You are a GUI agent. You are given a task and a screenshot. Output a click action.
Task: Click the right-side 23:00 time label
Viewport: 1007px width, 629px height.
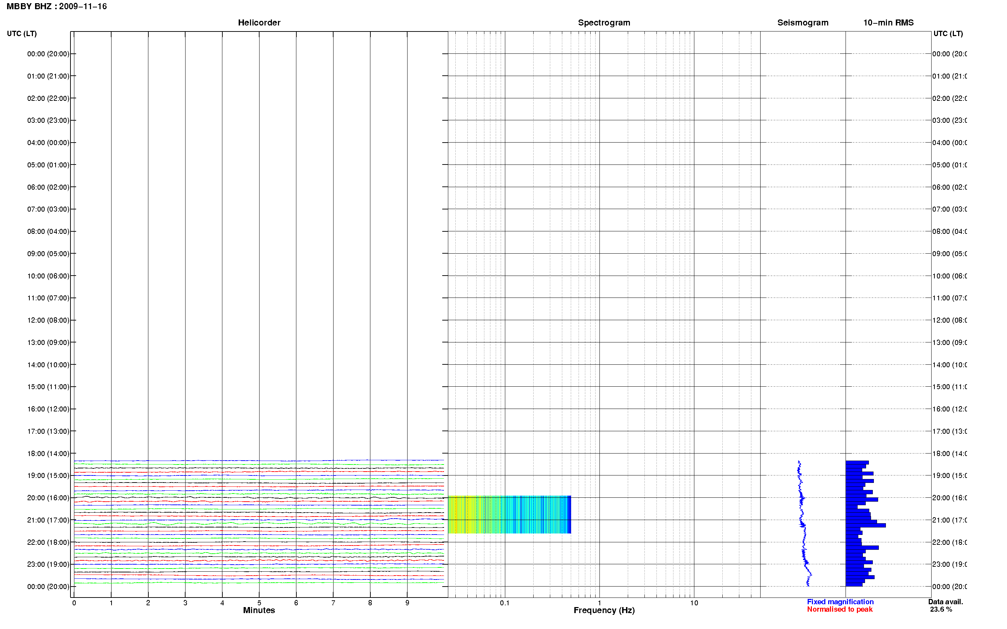pos(950,565)
